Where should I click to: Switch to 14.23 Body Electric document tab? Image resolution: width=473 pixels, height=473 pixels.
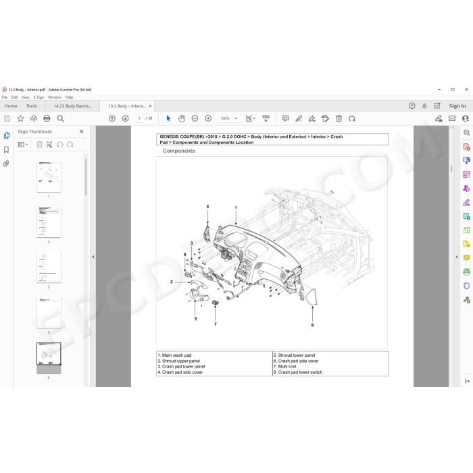pos(73,106)
